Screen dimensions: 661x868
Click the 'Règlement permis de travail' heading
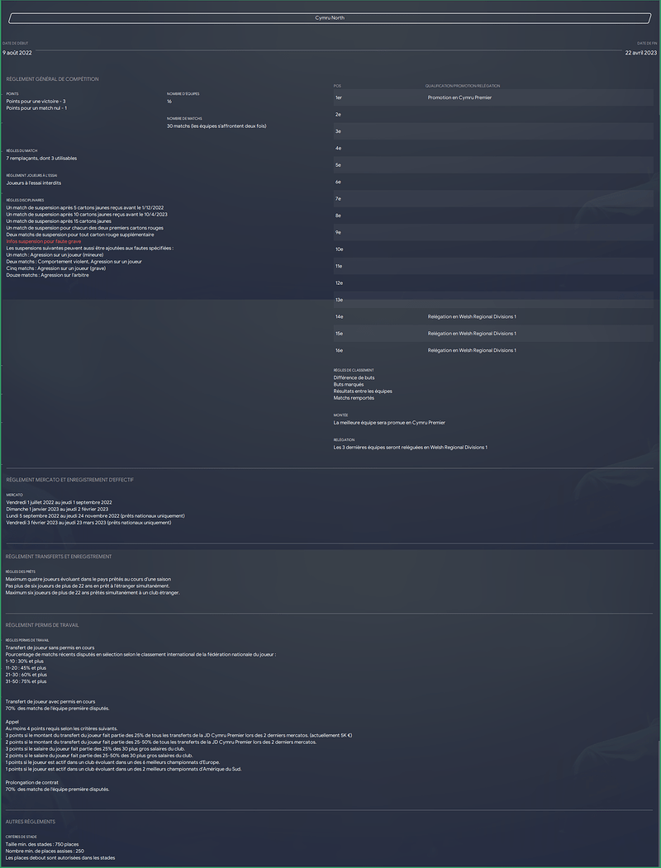(x=42, y=625)
